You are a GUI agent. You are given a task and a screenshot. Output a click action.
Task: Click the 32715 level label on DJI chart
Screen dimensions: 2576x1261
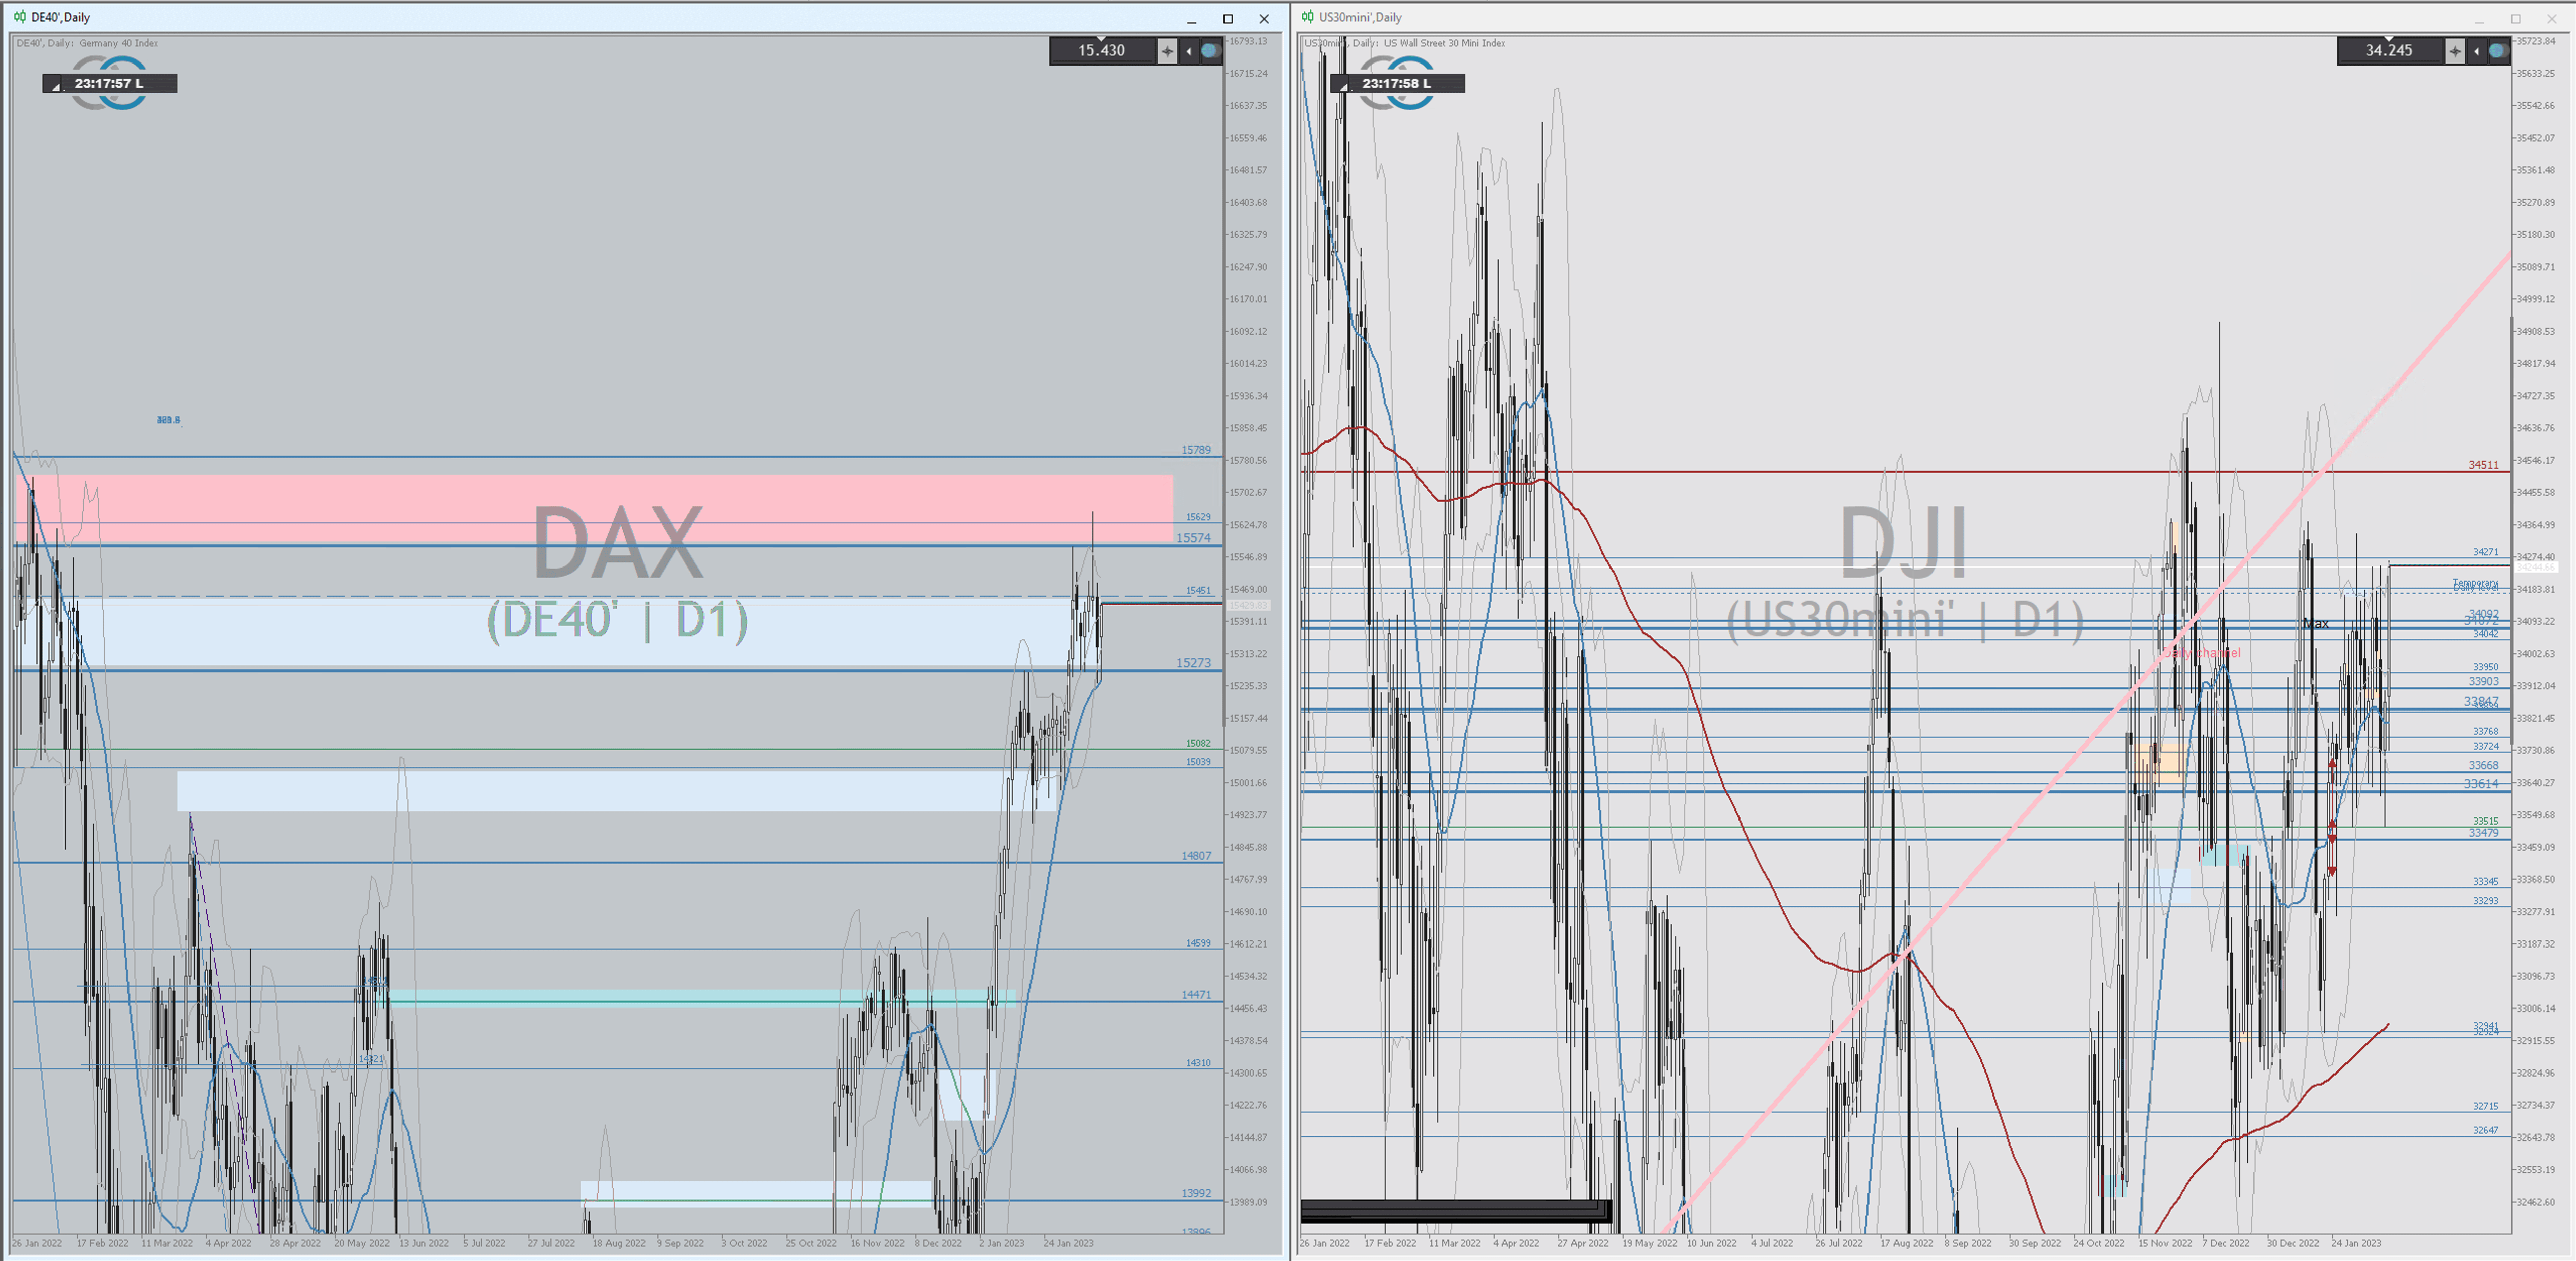coord(2485,1106)
